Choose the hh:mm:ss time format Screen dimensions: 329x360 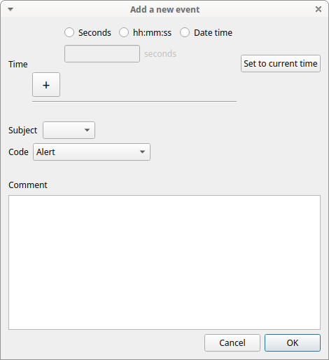tap(124, 32)
